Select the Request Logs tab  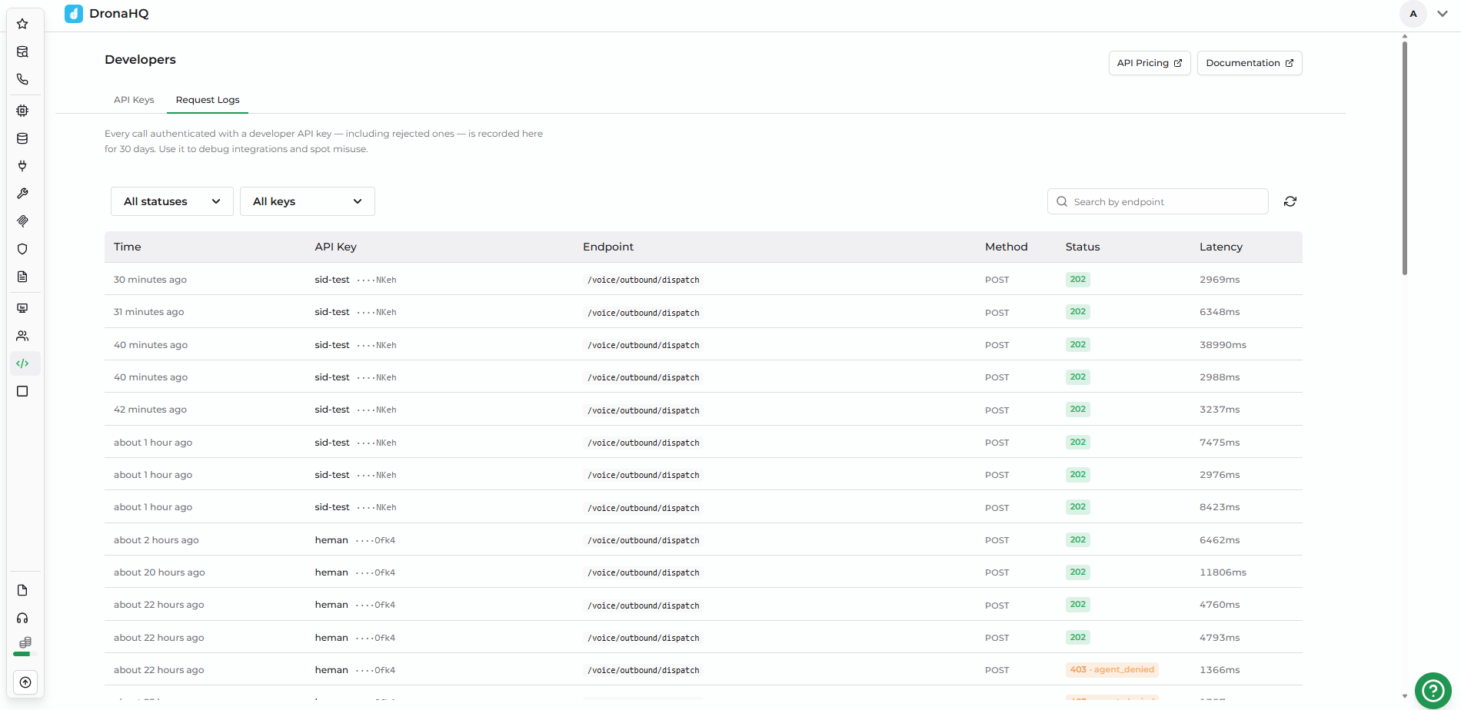[208, 100]
